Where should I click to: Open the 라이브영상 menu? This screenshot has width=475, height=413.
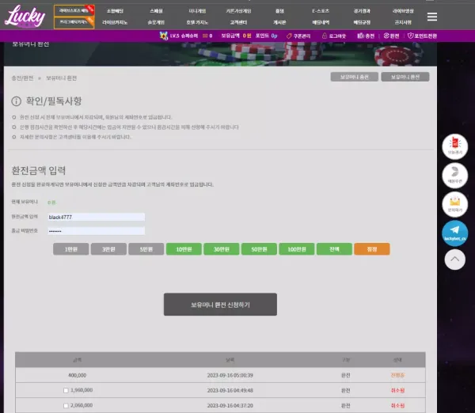pos(403,11)
